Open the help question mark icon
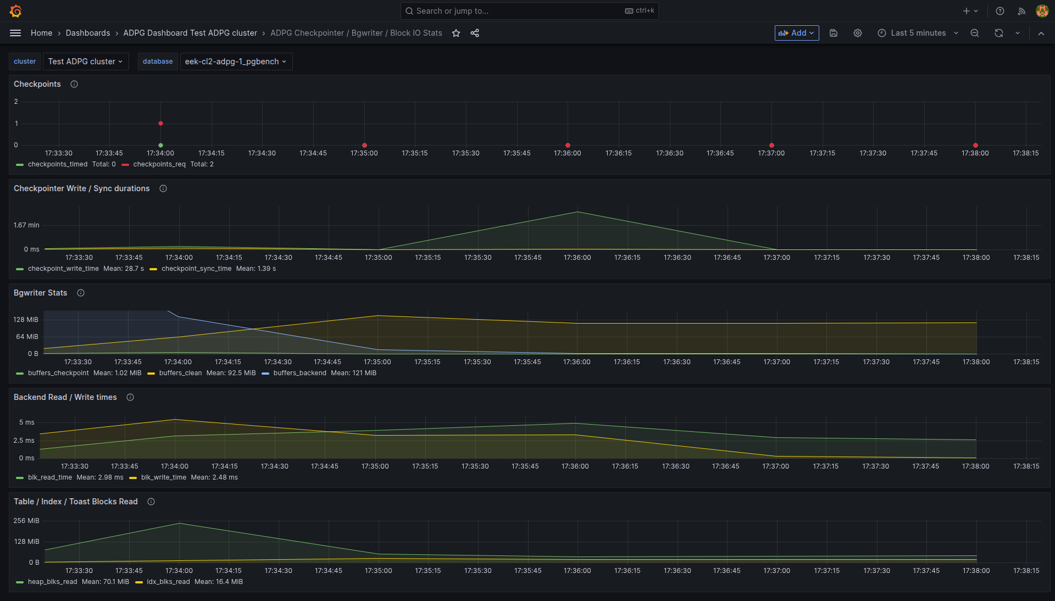Image resolution: width=1055 pixels, height=601 pixels. pyautogui.click(x=1000, y=11)
